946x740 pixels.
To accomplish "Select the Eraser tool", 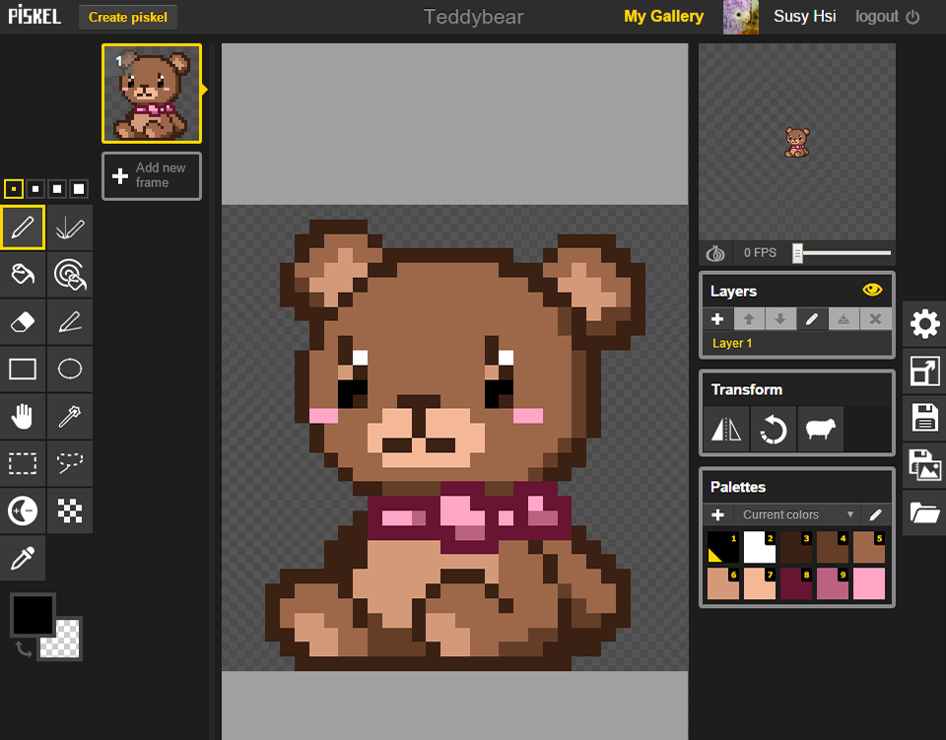I will pyautogui.click(x=23, y=321).
